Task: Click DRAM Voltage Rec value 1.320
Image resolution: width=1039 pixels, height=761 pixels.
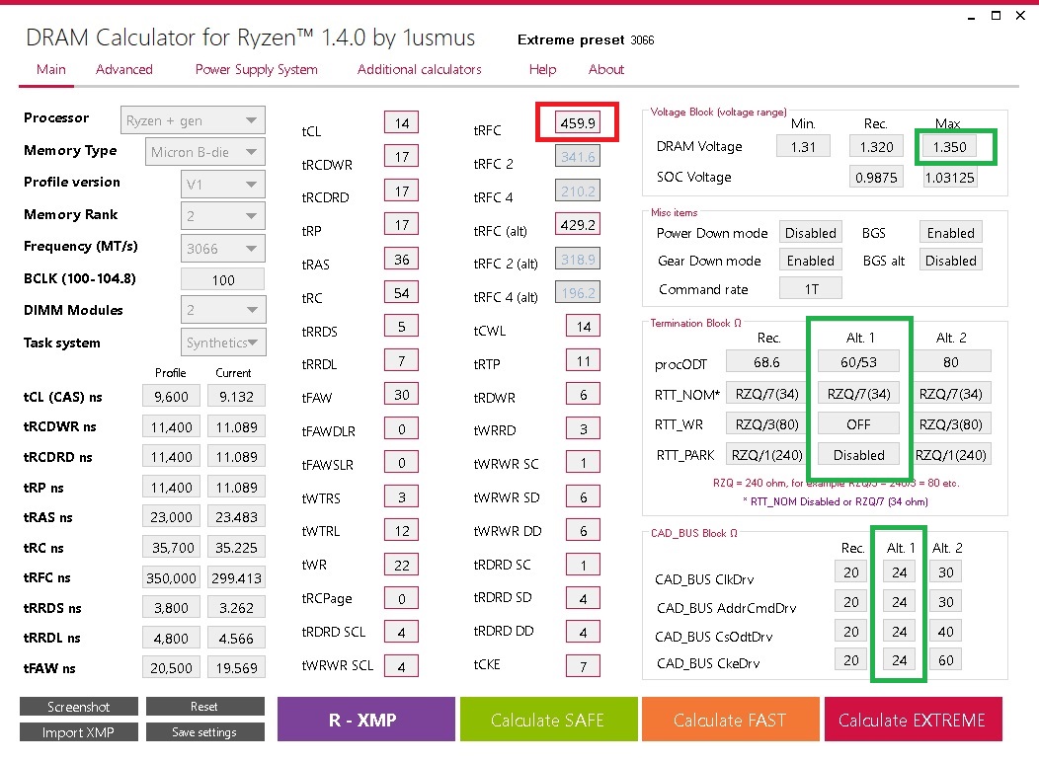Action: (877, 146)
